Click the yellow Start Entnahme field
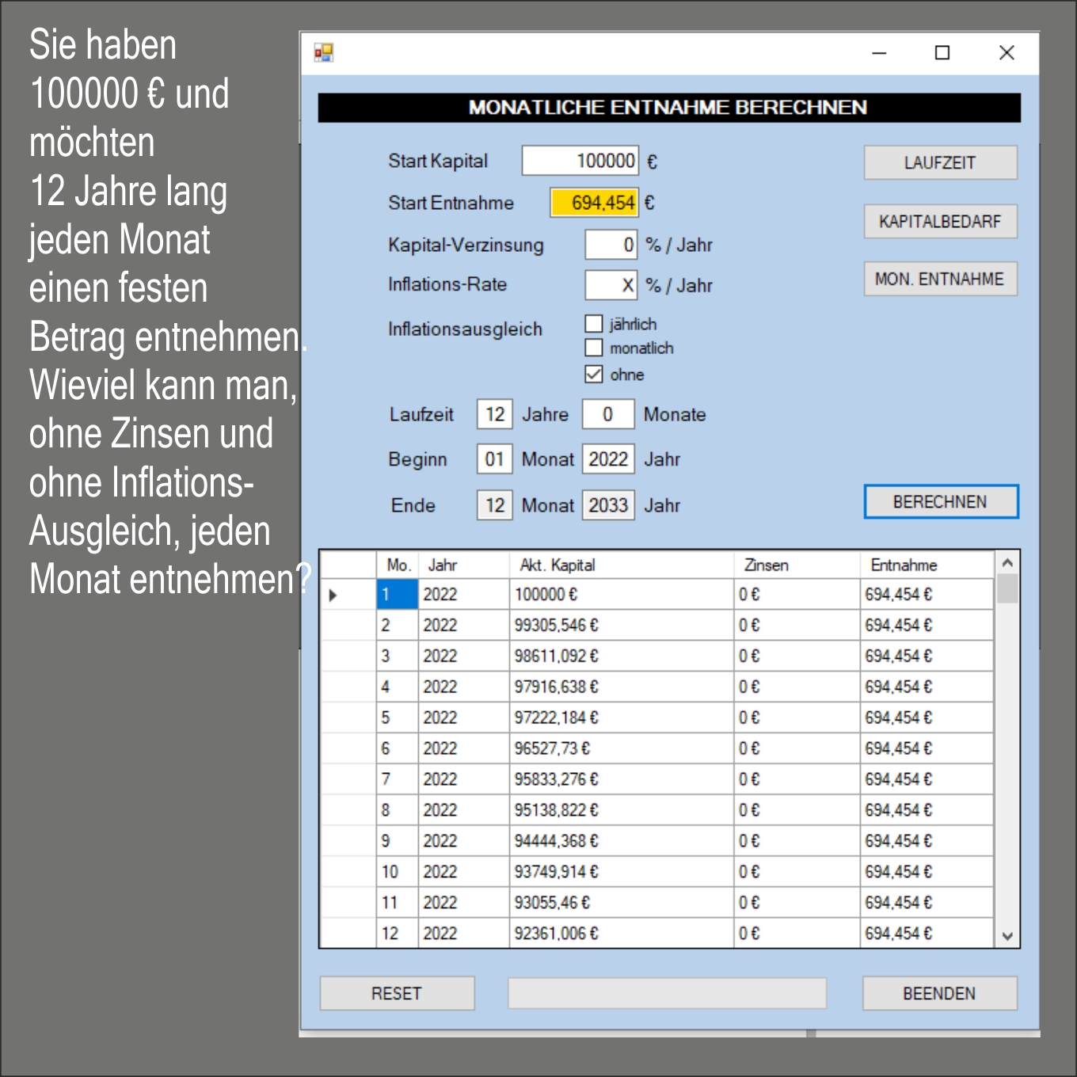Image resolution: width=1077 pixels, height=1077 pixels. point(594,203)
